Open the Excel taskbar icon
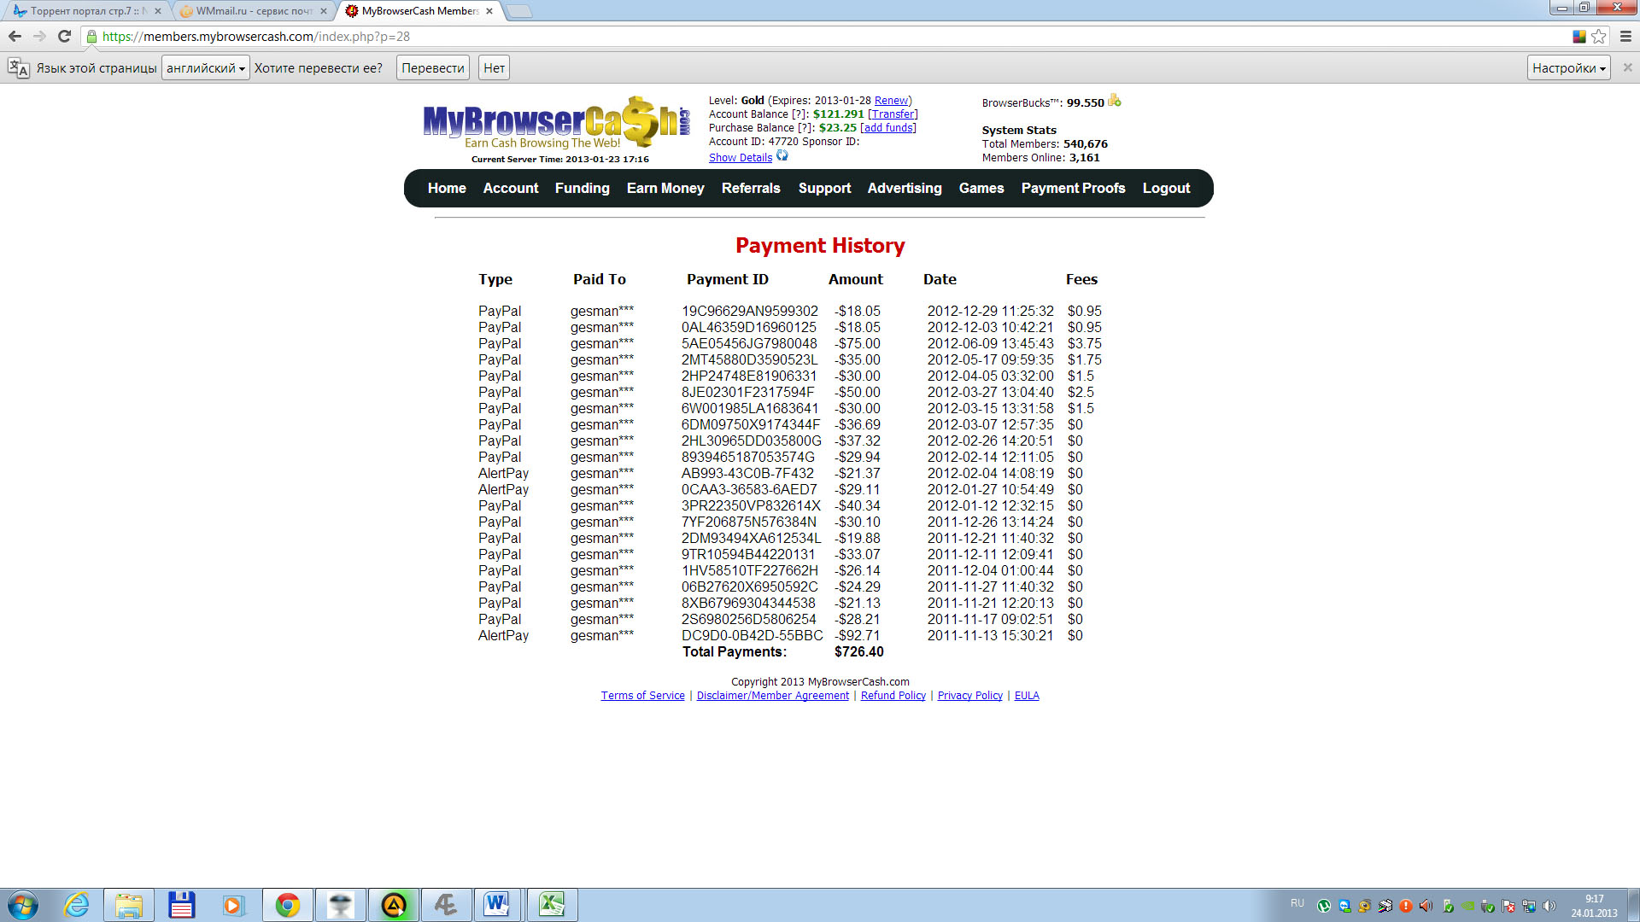Image resolution: width=1640 pixels, height=922 pixels. pyautogui.click(x=552, y=905)
